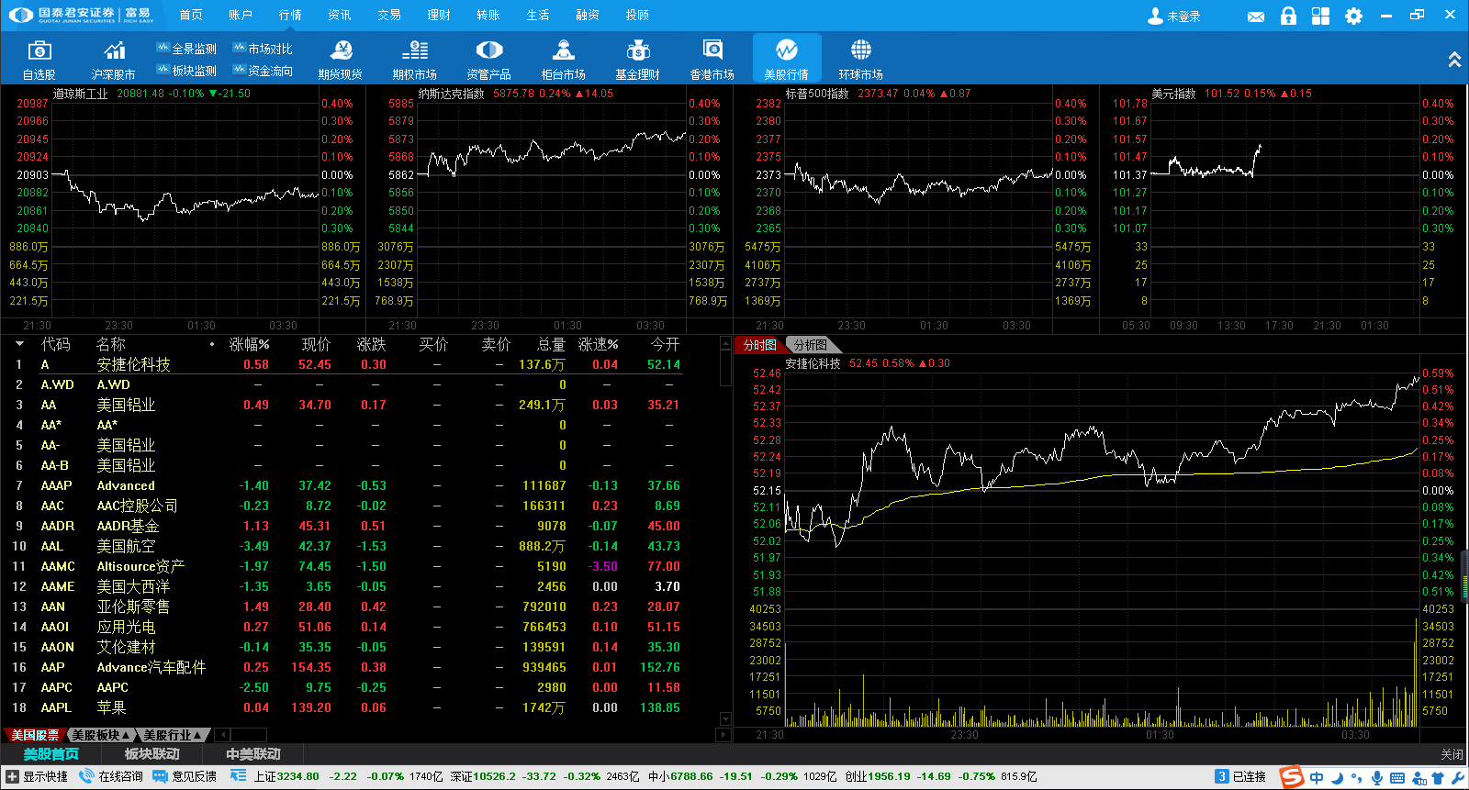Open the 融资 menu
Screen dimensions: 1469x790
tap(588, 15)
